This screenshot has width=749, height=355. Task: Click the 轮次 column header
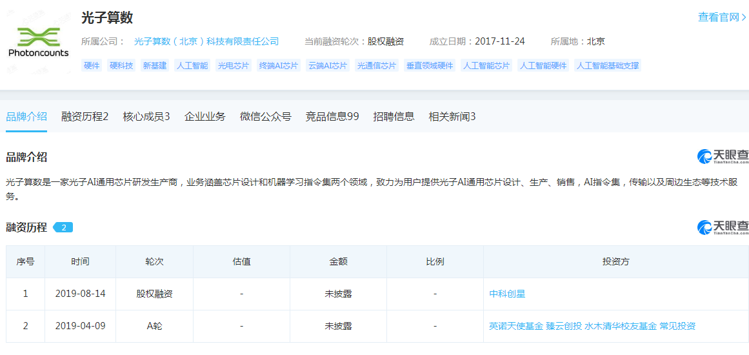click(x=154, y=262)
